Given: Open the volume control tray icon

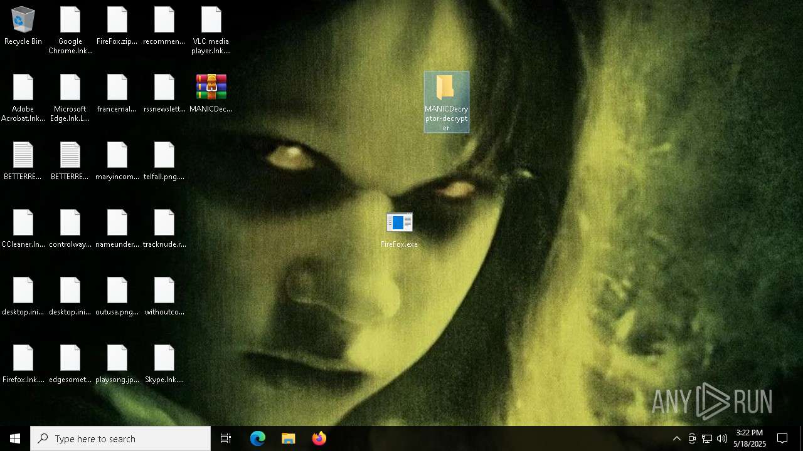Looking at the screenshot, I should tap(722, 438).
